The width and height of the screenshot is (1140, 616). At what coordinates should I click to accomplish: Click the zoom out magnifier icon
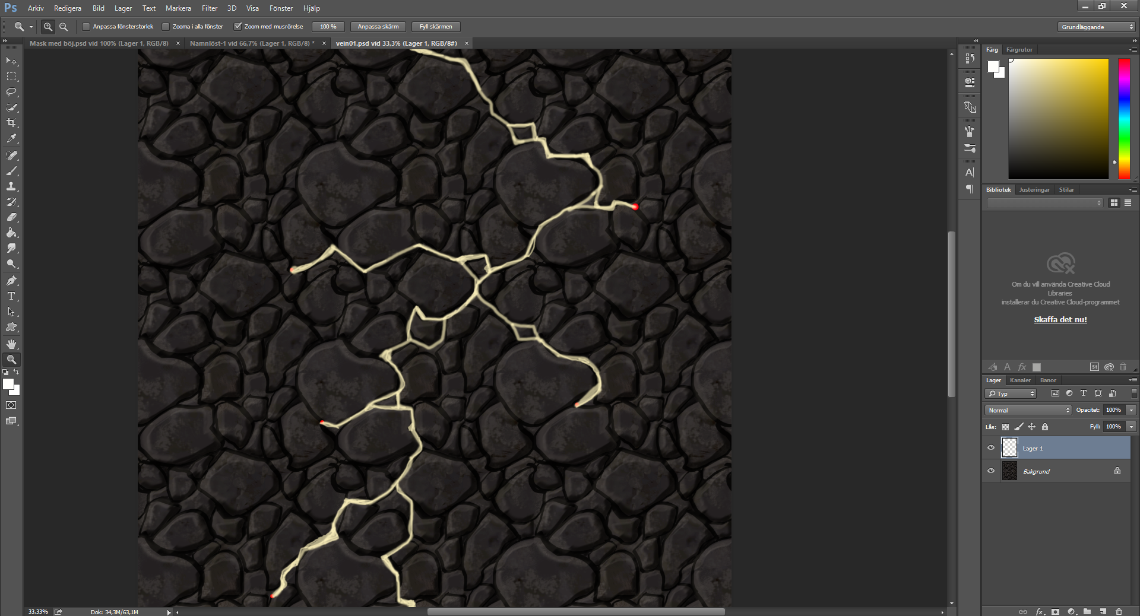pos(64,27)
